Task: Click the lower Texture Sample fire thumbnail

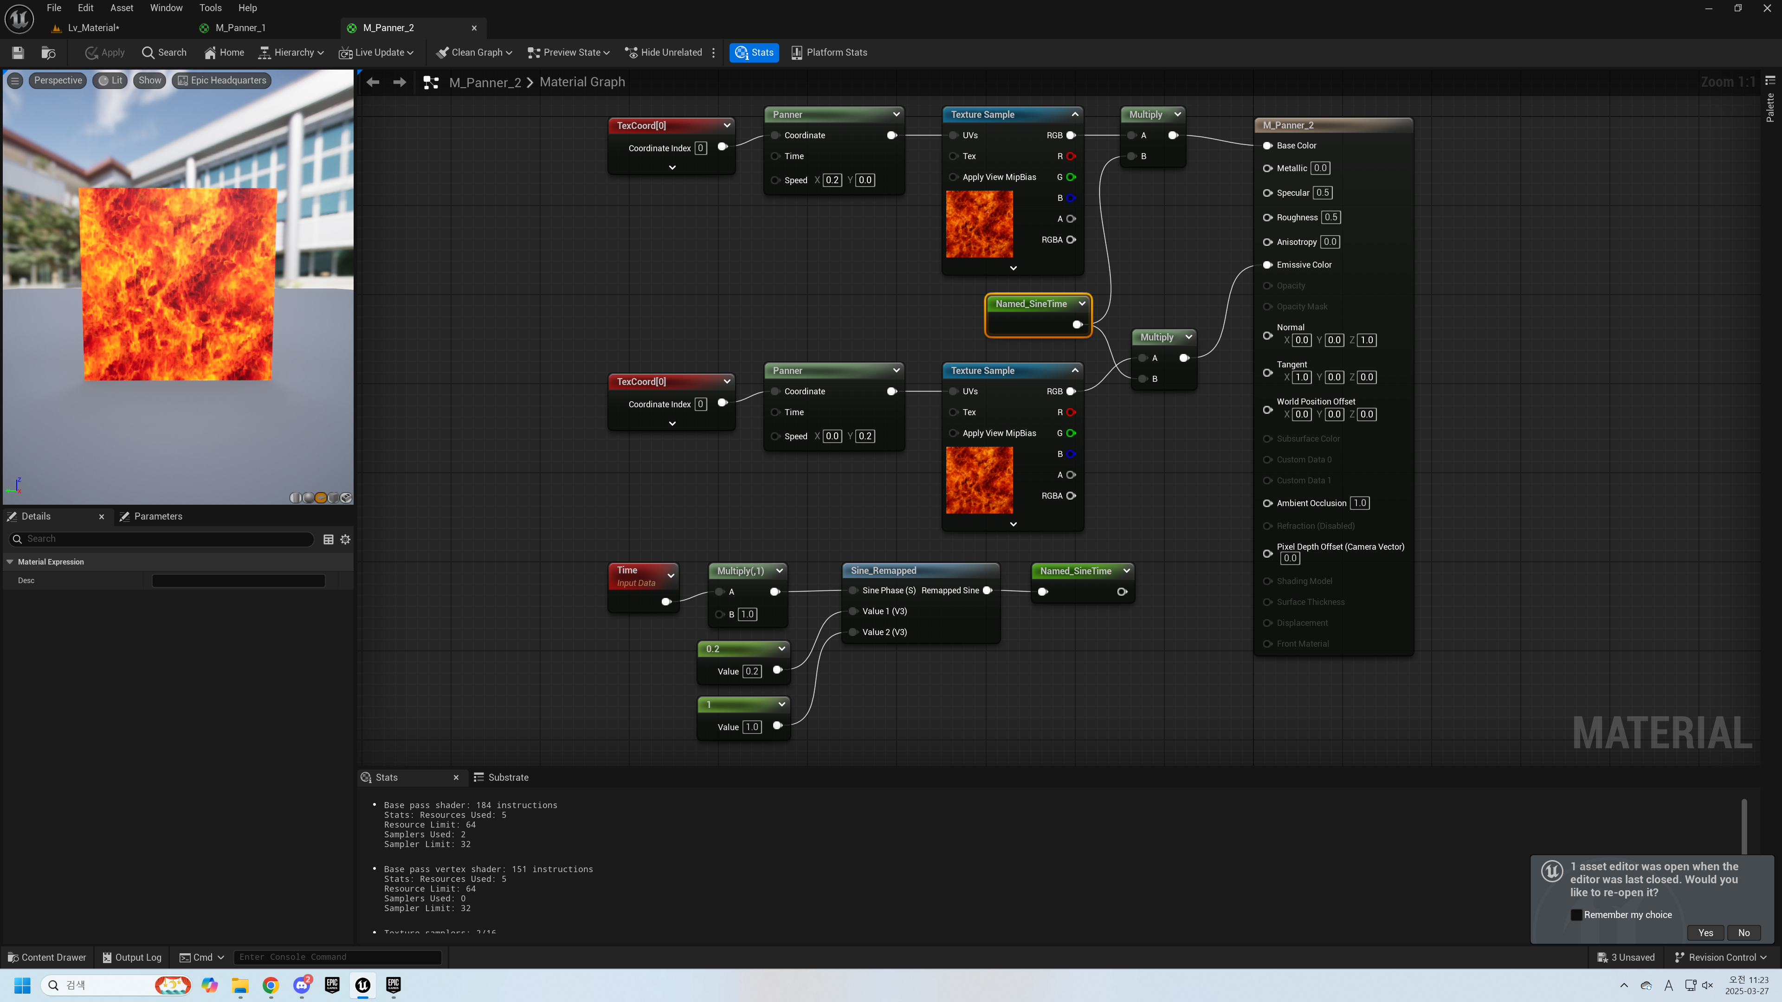Action: pyautogui.click(x=979, y=480)
